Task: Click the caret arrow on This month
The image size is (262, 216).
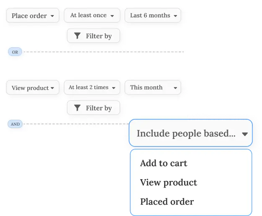Action: pyautogui.click(x=175, y=88)
